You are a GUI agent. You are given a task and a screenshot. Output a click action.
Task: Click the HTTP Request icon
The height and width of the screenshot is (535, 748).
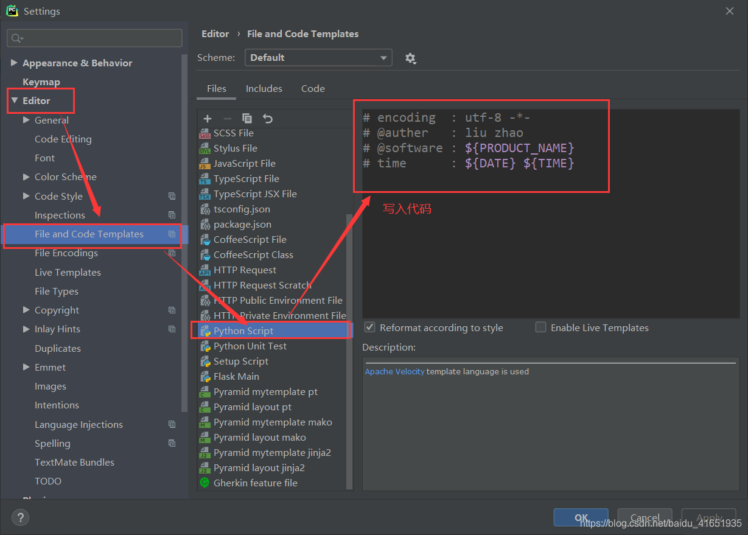[x=205, y=270]
